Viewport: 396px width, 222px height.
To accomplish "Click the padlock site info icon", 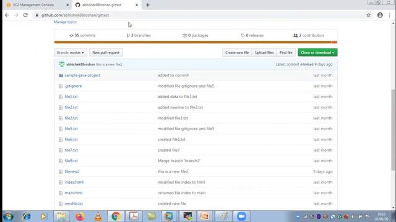I will tap(37, 15).
